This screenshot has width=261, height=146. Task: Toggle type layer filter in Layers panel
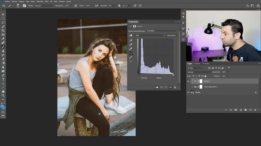pyautogui.click(x=216, y=68)
